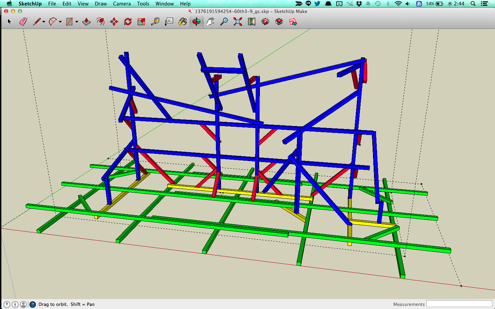Activate the Move tool

pos(114,22)
